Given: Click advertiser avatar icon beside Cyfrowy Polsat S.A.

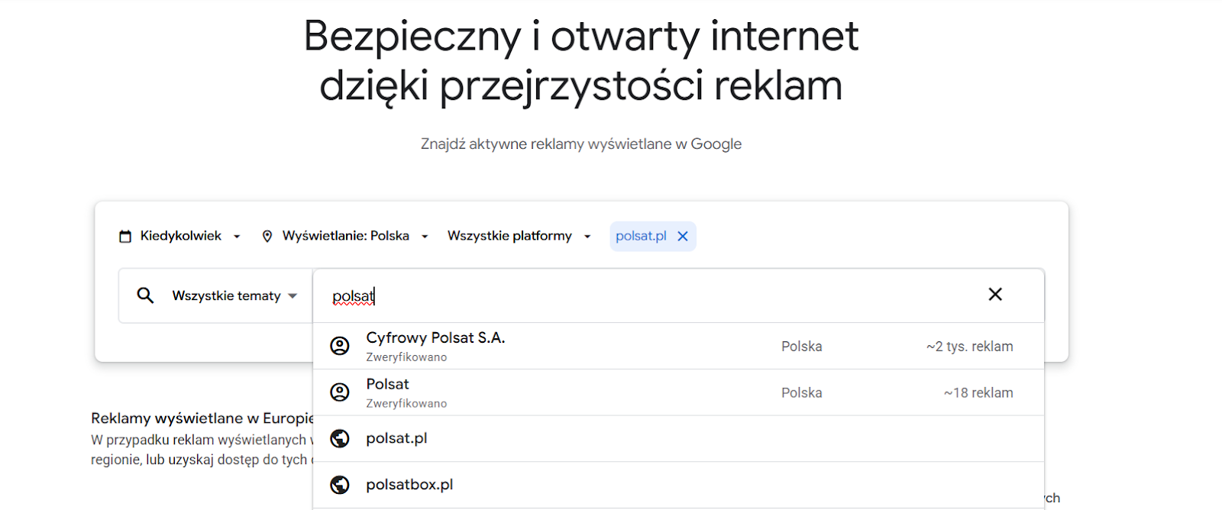Looking at the screenshot, I should [x=340, y=346].
